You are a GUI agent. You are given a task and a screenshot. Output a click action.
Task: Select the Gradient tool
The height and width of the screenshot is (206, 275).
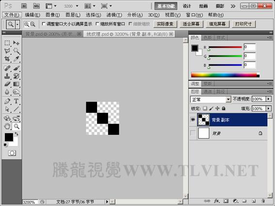16,84
